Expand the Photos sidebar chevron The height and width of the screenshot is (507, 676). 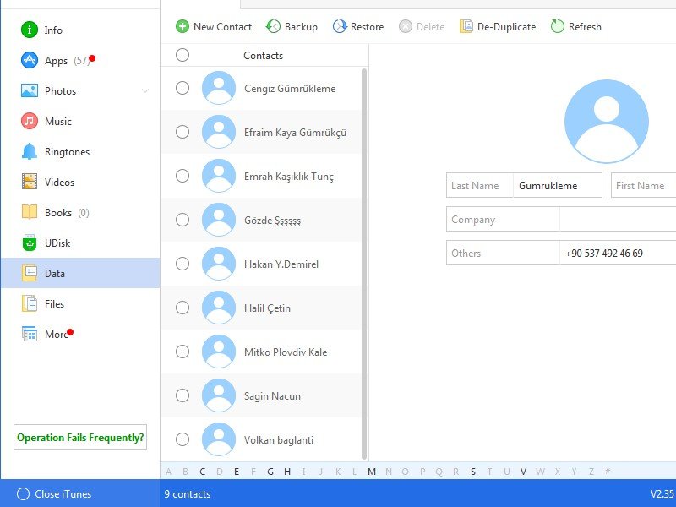[x=145, y=91]
